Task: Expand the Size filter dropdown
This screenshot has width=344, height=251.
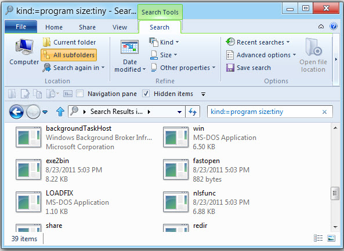Action: pos(164,55)
